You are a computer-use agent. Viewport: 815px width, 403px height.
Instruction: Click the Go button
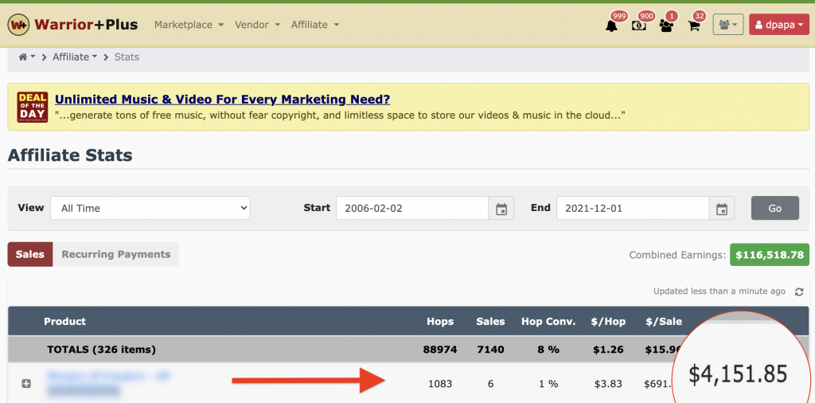pyautogui.click(x=775, y=208)
